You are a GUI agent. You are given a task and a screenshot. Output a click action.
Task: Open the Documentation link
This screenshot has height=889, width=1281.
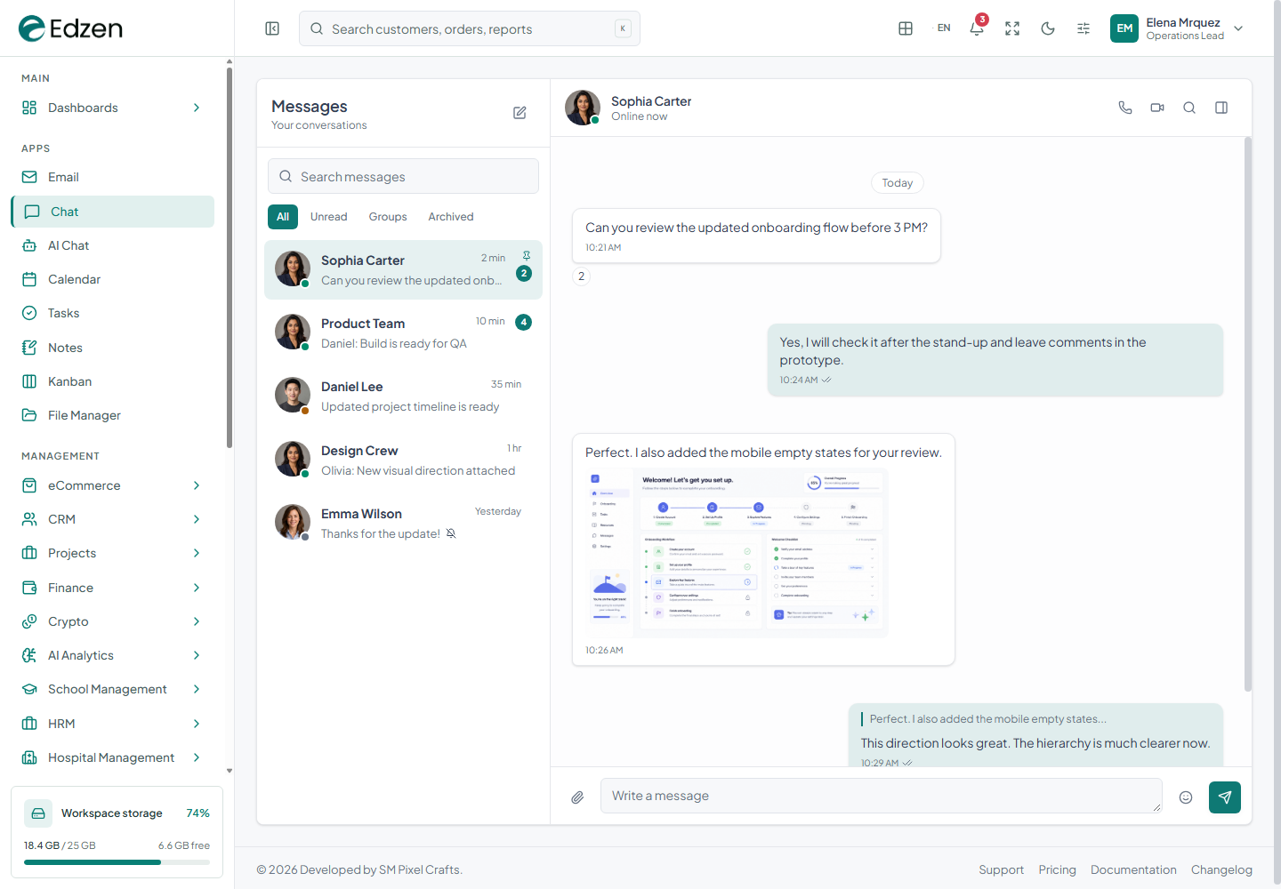click(x=1133, y=869)
